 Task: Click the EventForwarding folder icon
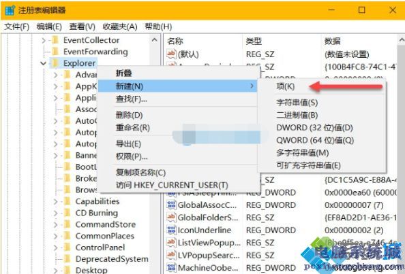pyautogui.click(x=55, y=52)
